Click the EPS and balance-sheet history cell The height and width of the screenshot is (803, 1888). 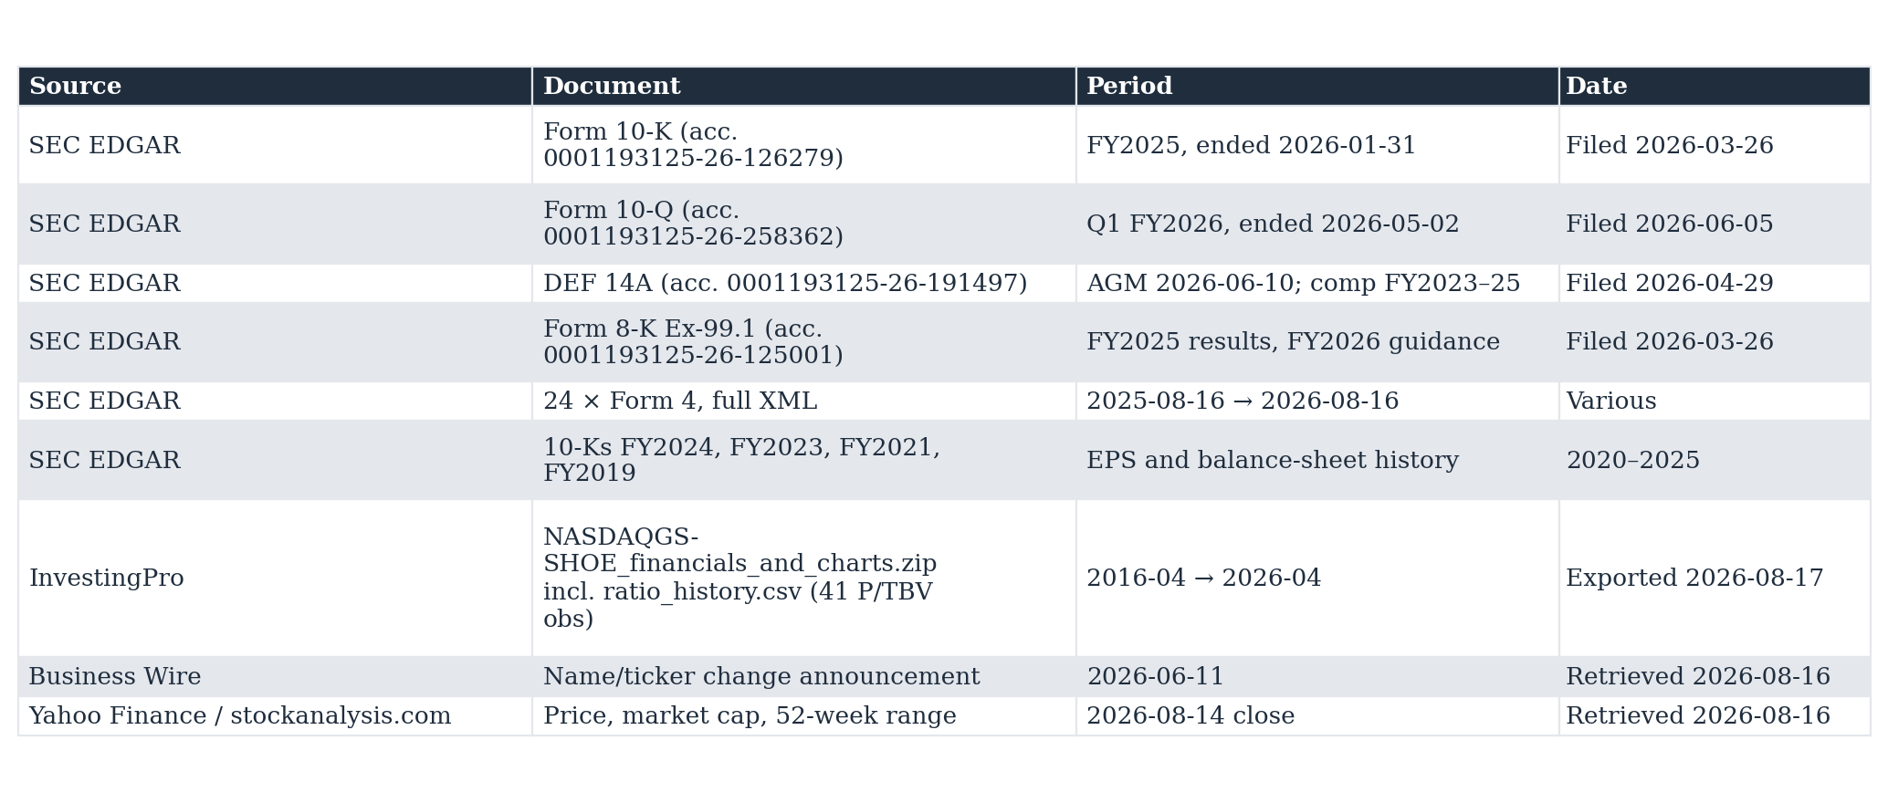[x=1316, y=461]
